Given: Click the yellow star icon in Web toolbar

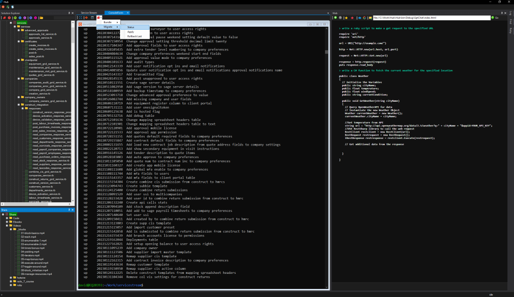Looking at the screenshot, I should click(346, 18).
